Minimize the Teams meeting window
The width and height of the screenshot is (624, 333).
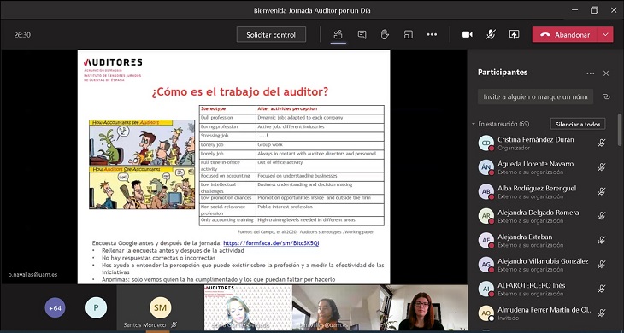pos(574,10)
